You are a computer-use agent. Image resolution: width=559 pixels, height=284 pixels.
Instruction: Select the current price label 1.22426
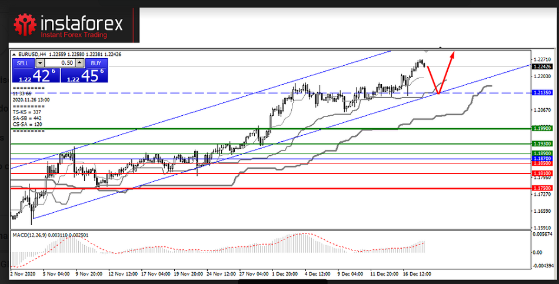tap(542, 66)
